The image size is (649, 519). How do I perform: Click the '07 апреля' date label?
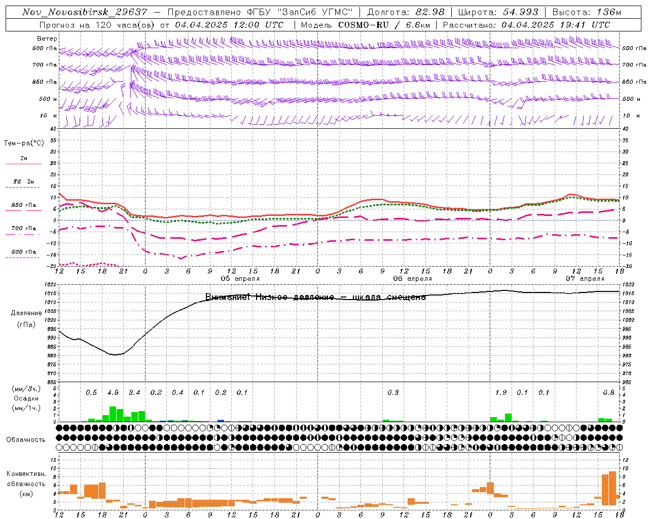(585, 279)
